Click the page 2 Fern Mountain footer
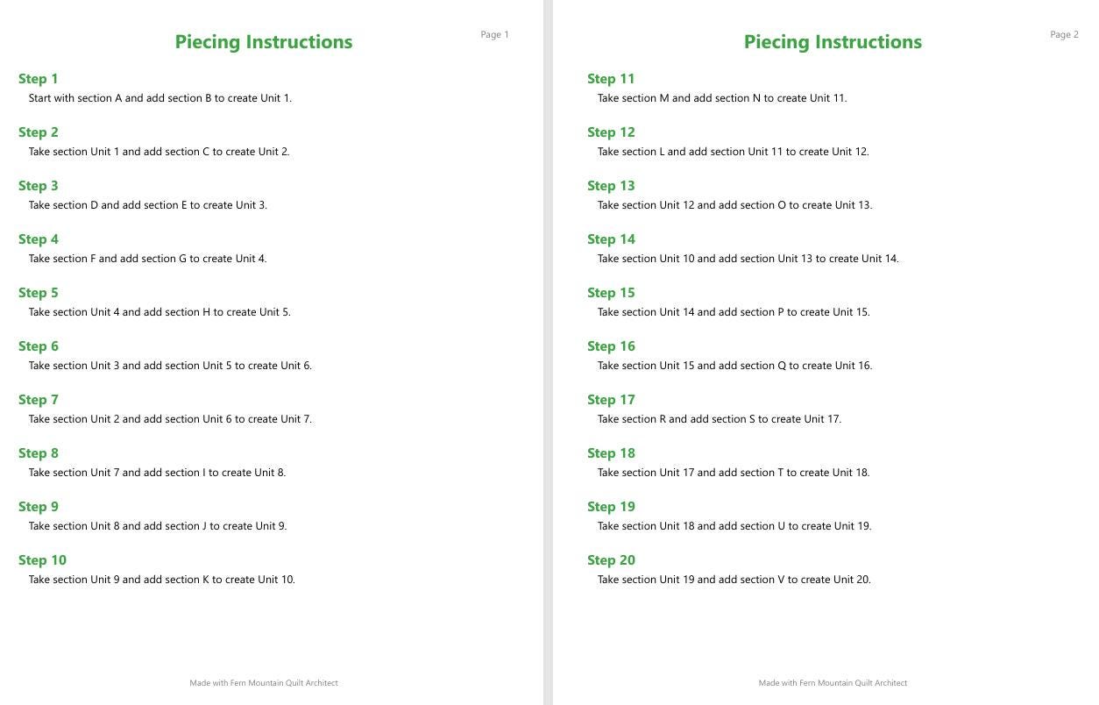 pos(833,683)
